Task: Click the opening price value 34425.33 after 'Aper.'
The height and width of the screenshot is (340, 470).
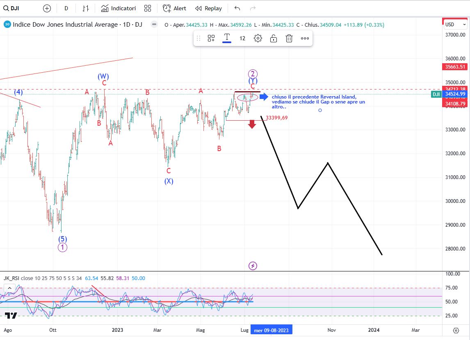Action: pos(196,25)
